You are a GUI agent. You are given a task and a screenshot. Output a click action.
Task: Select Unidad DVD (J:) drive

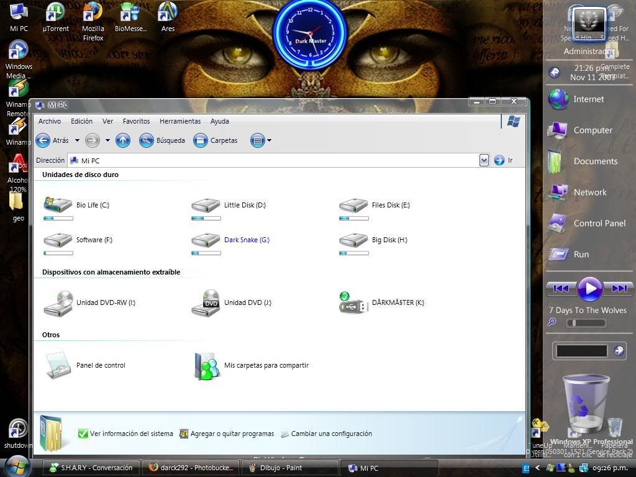(231, 303)
